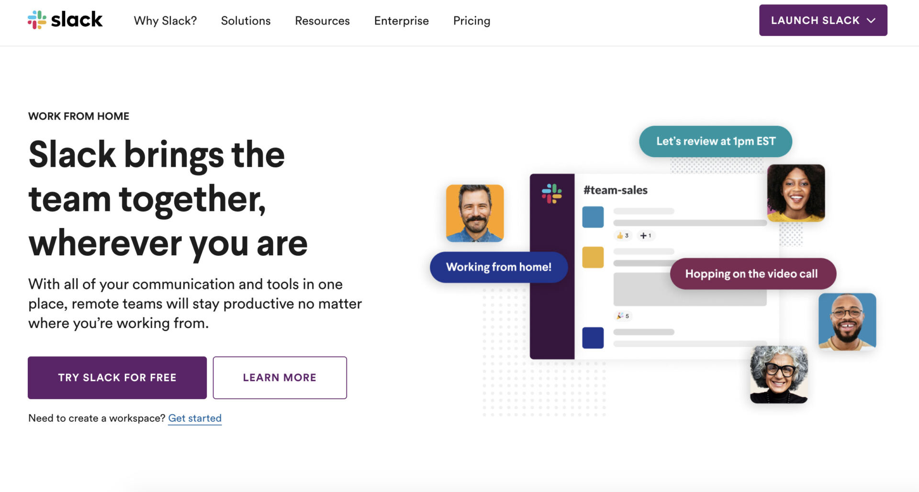
Task: Click the Slack icon in purple sidebar illustration
Action: (x=551, y=194)
